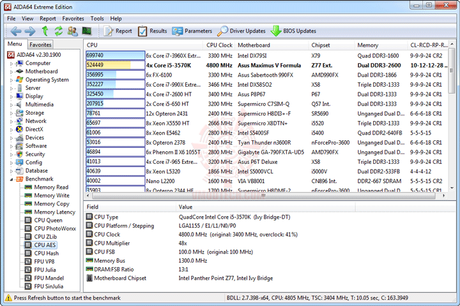Open benchmark Parameters

tap(192, 31)
